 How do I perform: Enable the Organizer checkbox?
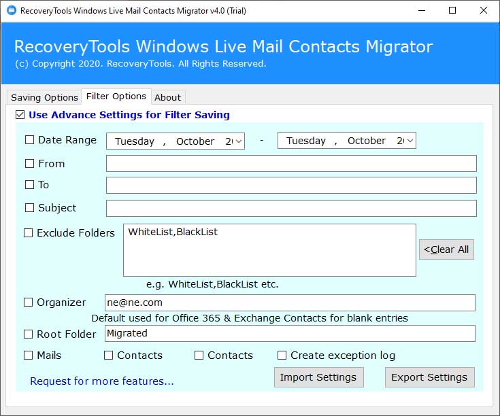pyautogui.click(x=29, y=302)
